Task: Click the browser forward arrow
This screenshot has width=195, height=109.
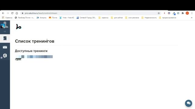Action: coord(8,13)
